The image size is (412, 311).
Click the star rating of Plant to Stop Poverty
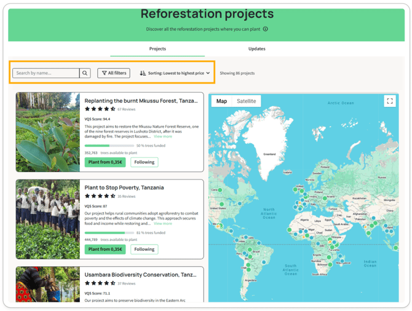point(100,196)
